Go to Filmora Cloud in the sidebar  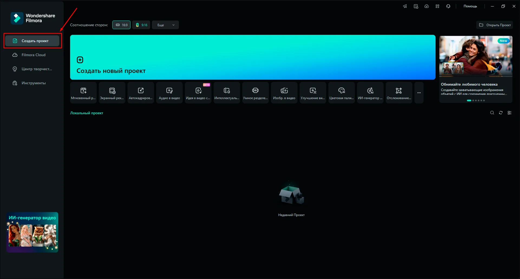pos(33,55)
